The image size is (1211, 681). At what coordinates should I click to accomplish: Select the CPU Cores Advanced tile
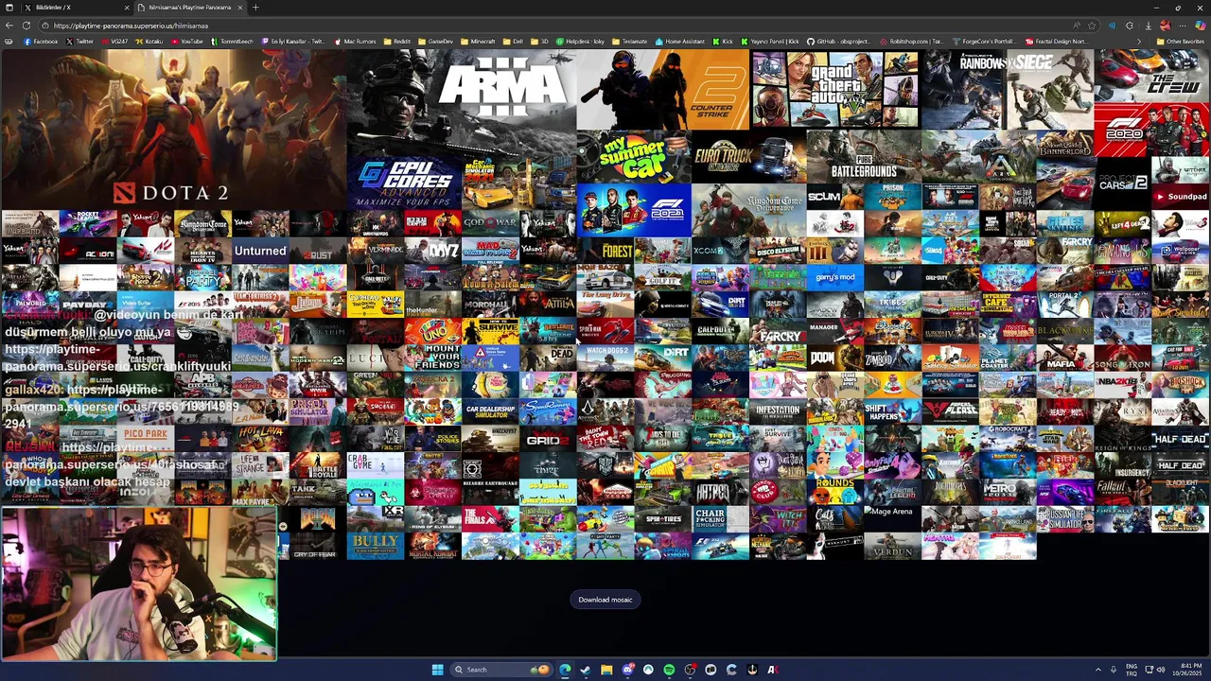point(404,183)
